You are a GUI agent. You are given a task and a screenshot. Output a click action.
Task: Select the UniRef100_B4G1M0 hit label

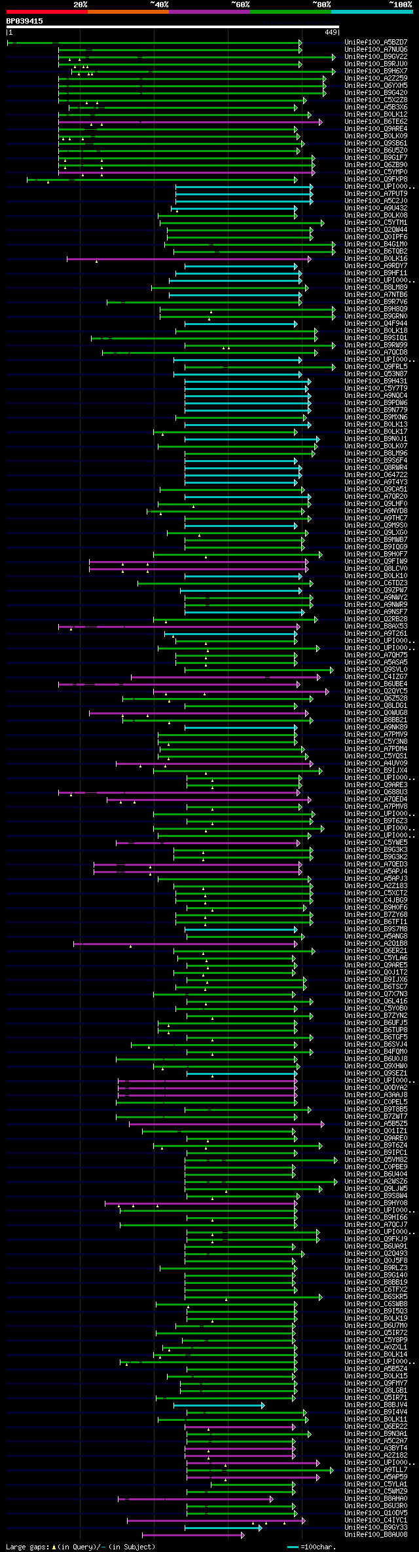tap(376, 244)
